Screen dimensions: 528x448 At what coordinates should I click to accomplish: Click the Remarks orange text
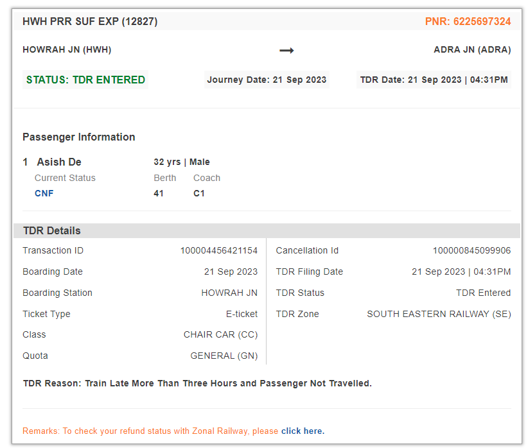(x=150, y=431)
